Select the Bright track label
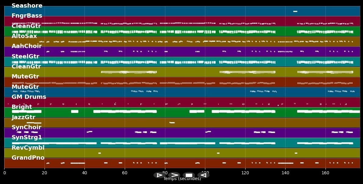The width and height of the screenshot is (363, 184). (22, 107)
